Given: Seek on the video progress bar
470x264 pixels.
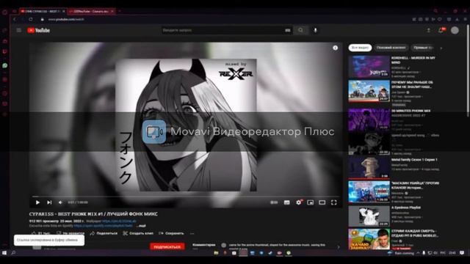Looking at the screenshot, I should [x=186, y=197].
